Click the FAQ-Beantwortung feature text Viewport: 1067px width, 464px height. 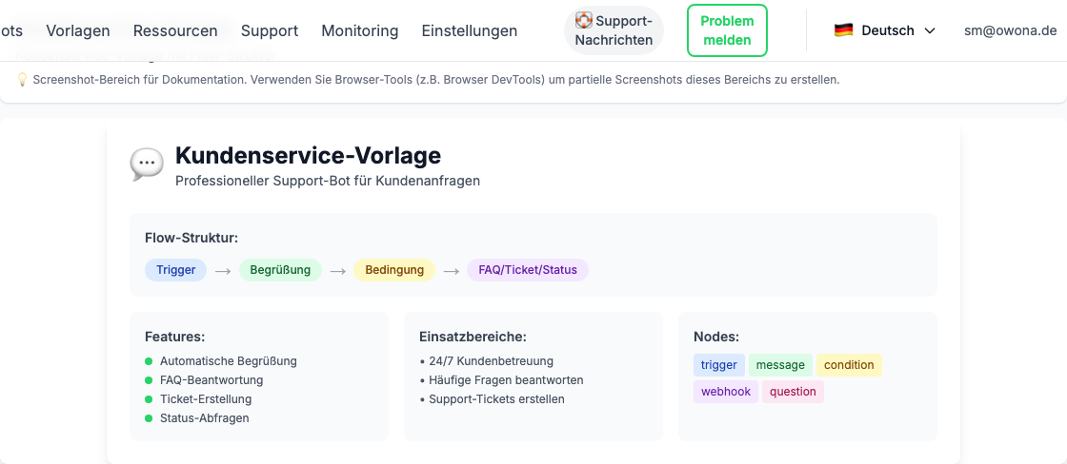click(x=211, y=379)
